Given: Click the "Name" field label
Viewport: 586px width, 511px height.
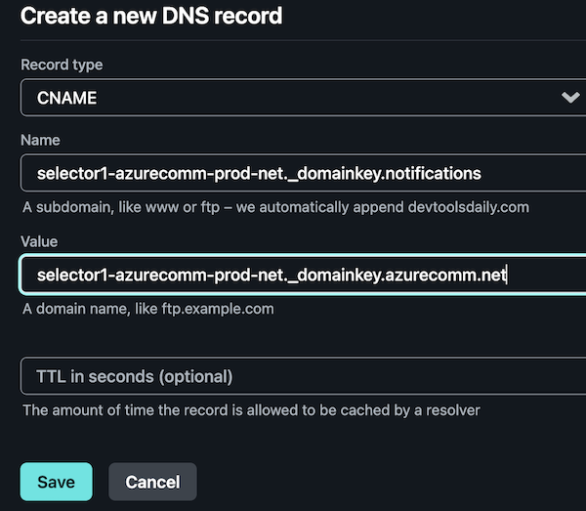Looking at the screenshot, I should 40,141.
